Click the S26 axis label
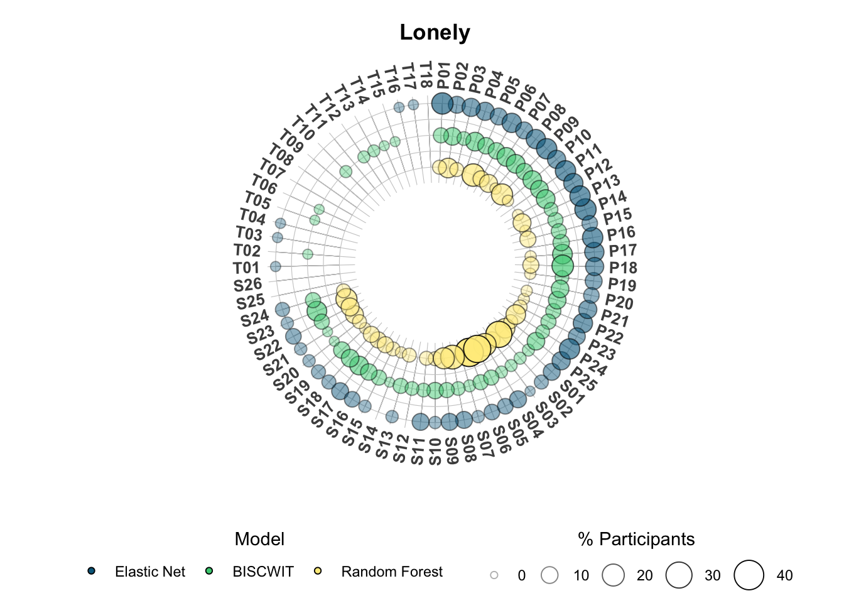Image resolution: width=844 pixels, height=603 pixels. coord(247,285)
